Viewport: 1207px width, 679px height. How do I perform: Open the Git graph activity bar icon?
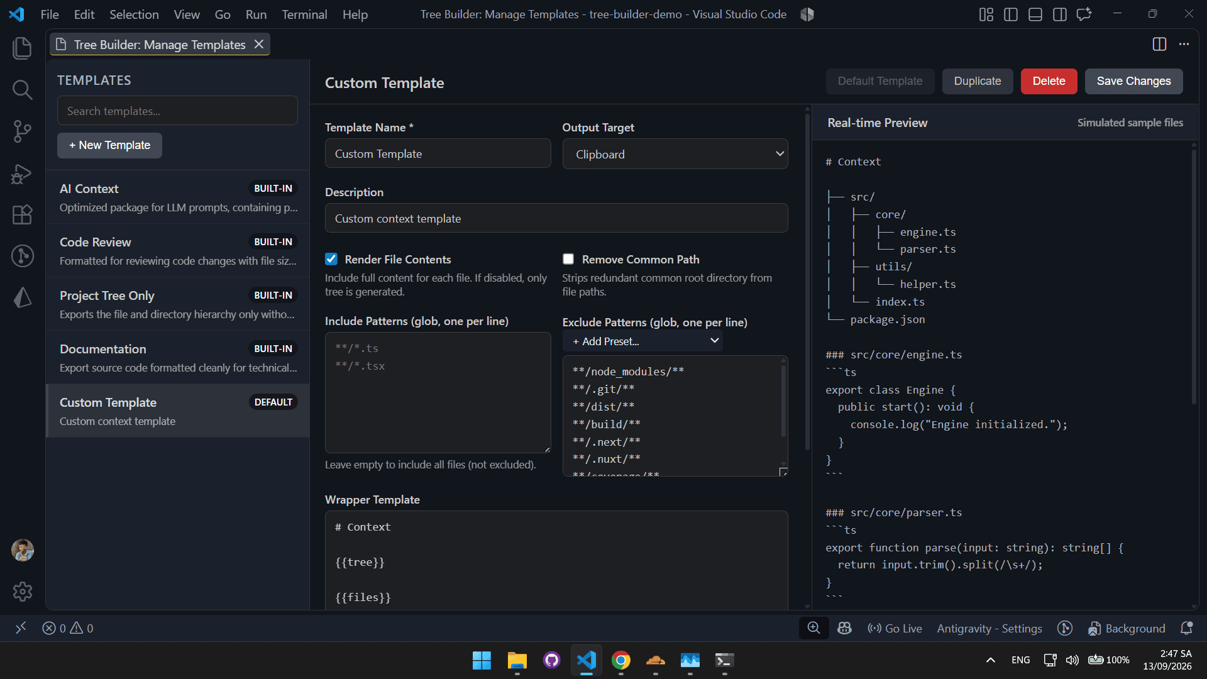[x=22, y=256]
